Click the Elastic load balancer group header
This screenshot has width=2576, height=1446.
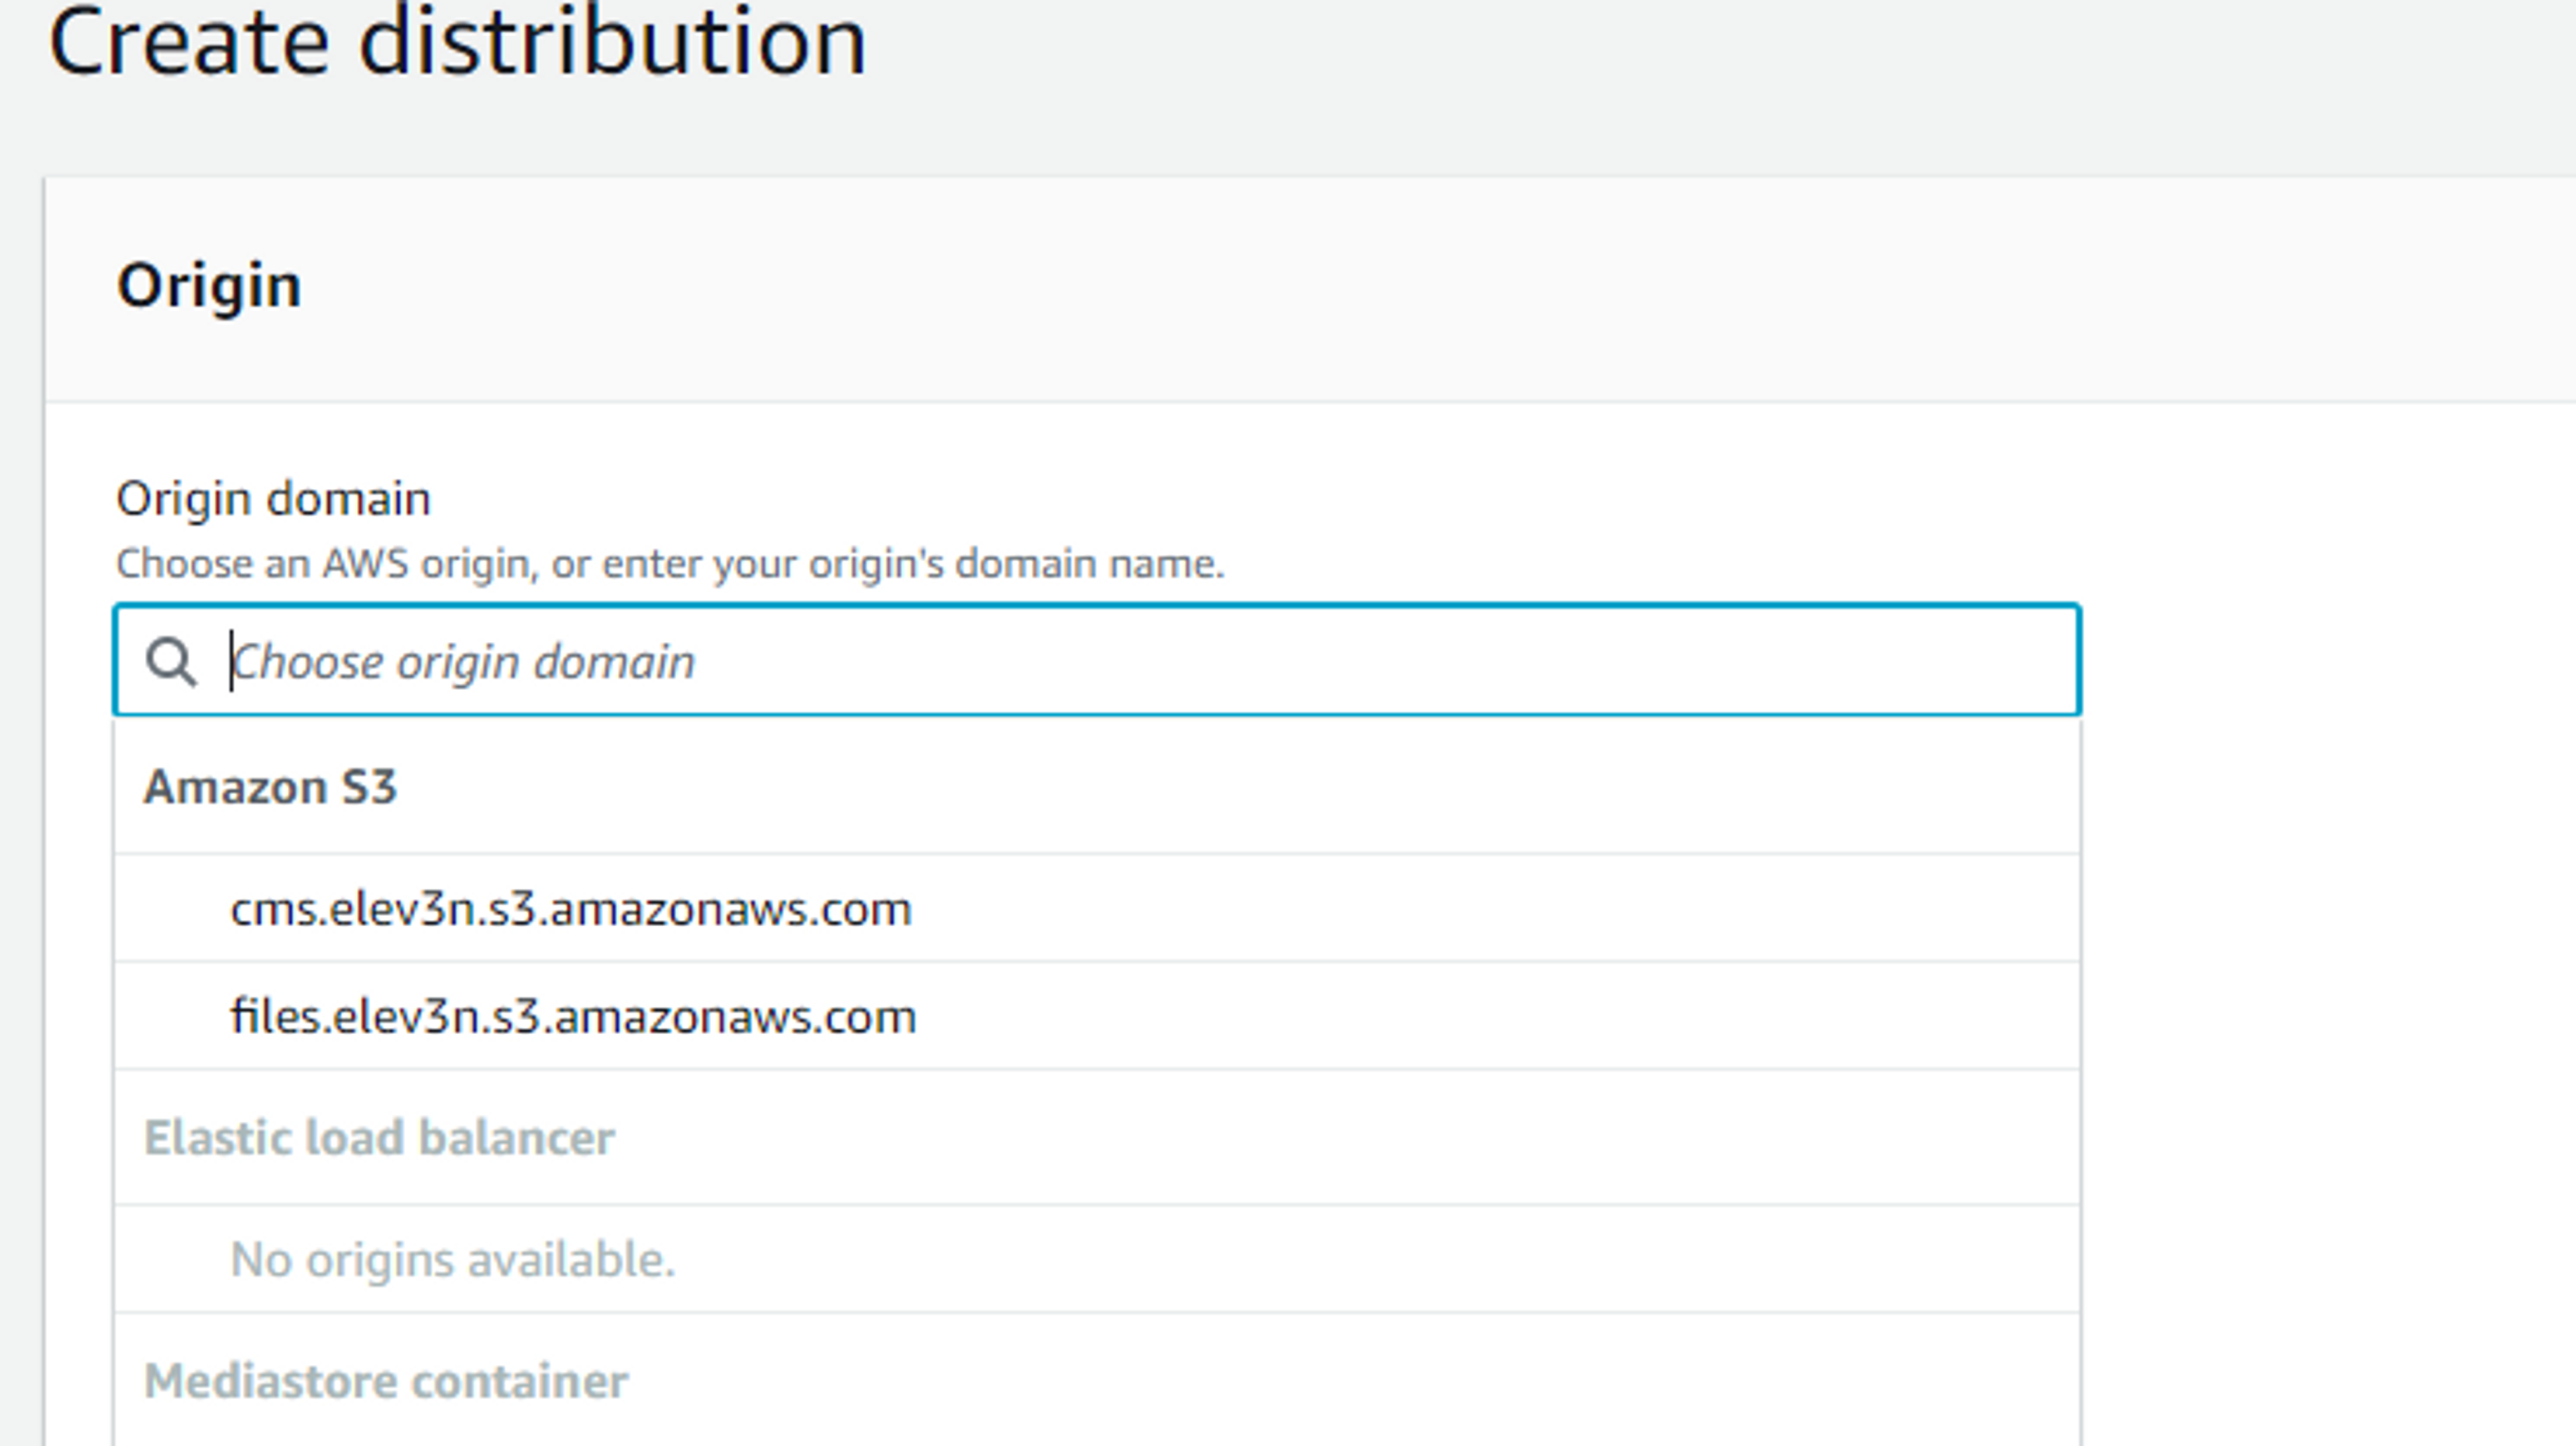tap(379, 1138)
